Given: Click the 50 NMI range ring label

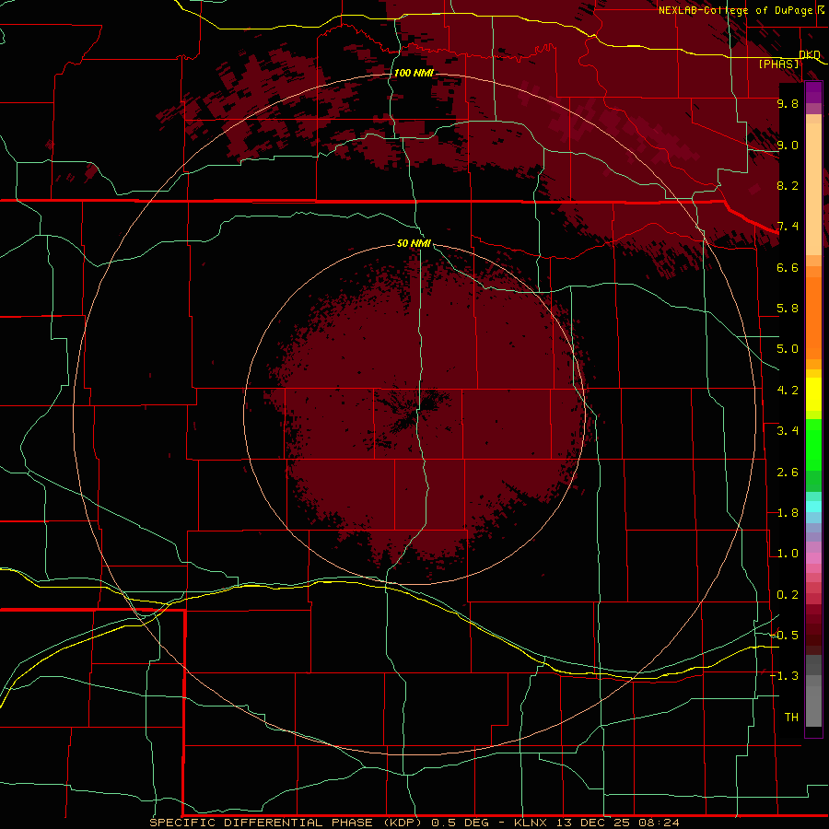Looking at the screenshot, I should (414, 243).
